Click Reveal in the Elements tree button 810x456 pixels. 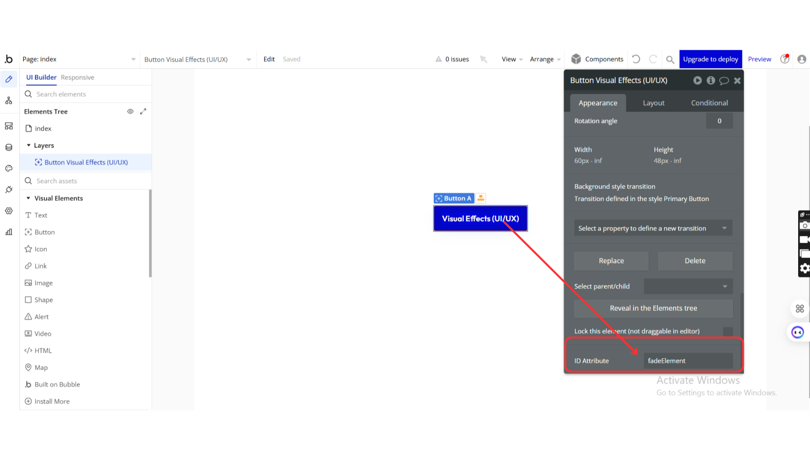pyautogui.click(x=653, y=308)
